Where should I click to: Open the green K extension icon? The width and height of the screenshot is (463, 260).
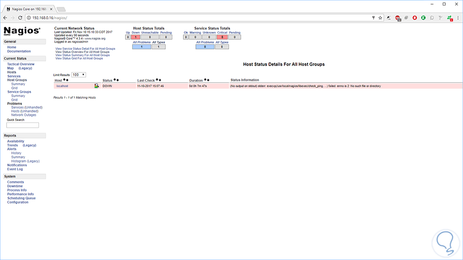coord(423,18)
